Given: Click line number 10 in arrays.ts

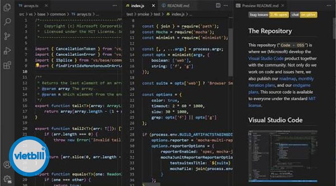Looking at the screenshot, I should click(25, 72).
